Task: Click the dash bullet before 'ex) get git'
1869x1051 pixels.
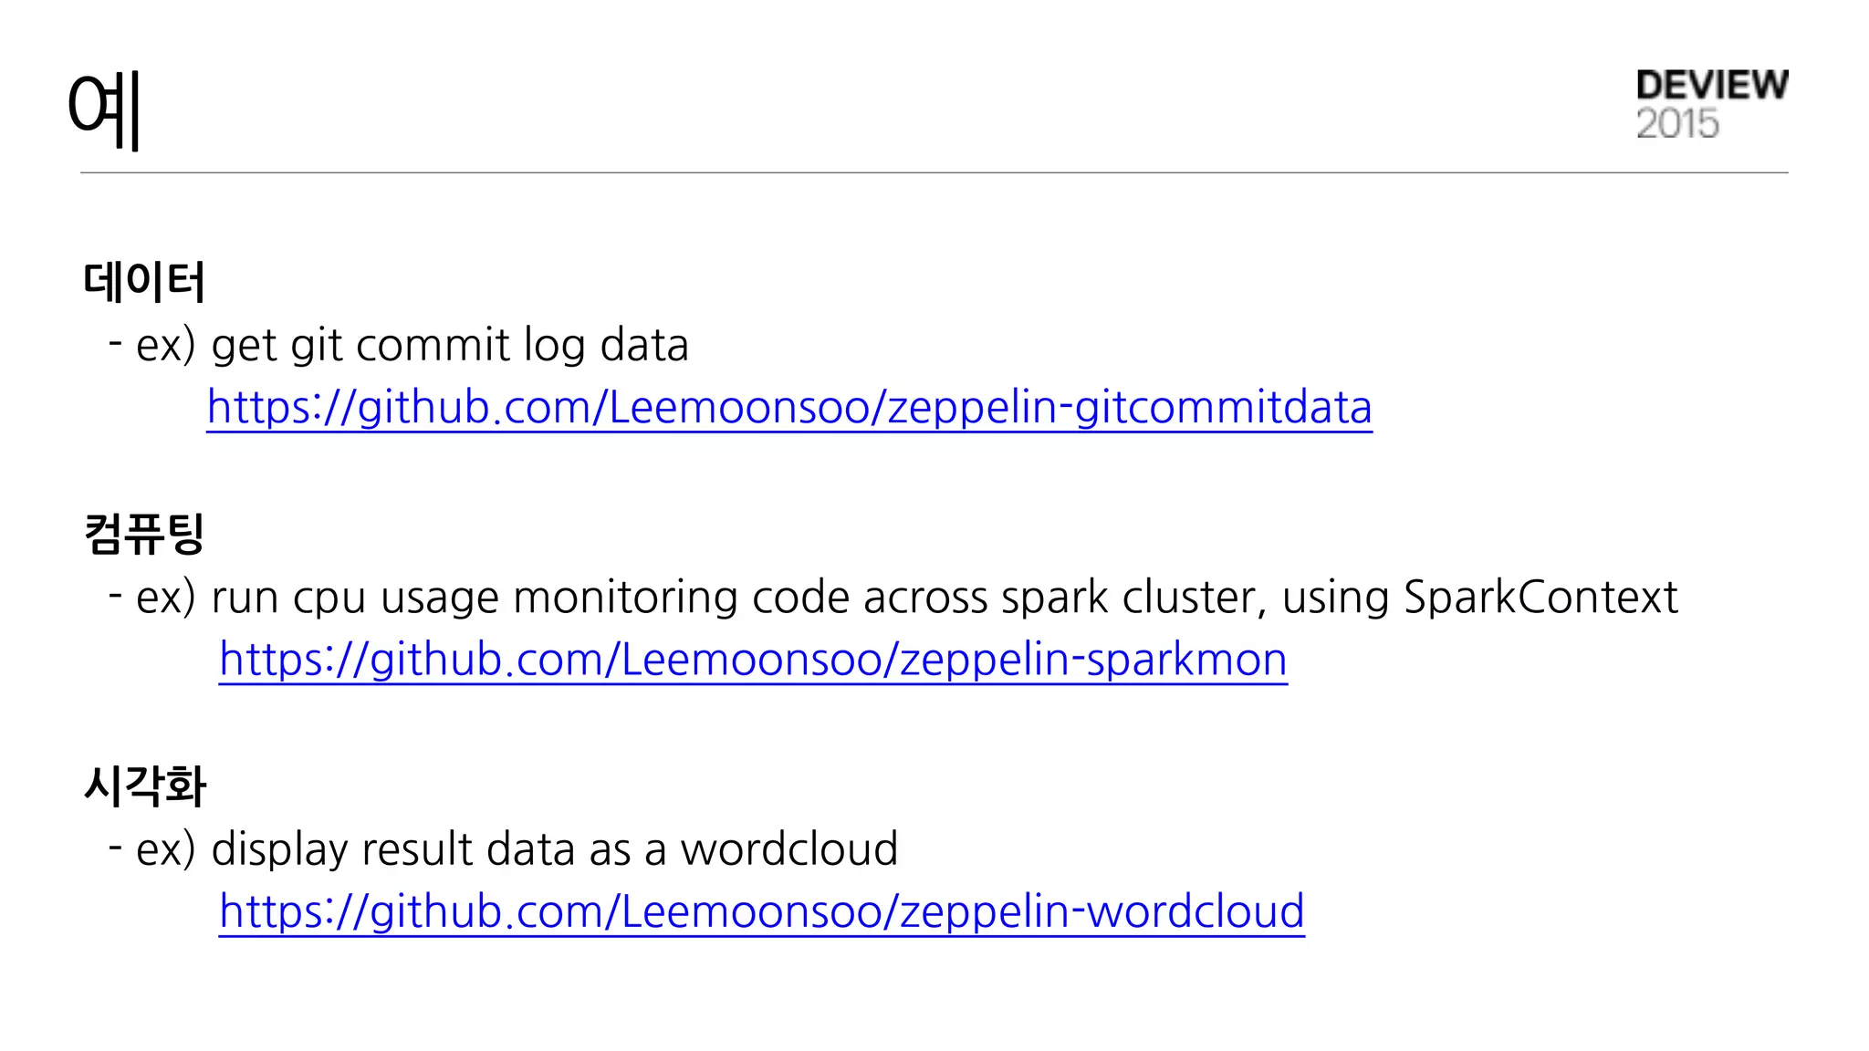Action: click(115, 343)
